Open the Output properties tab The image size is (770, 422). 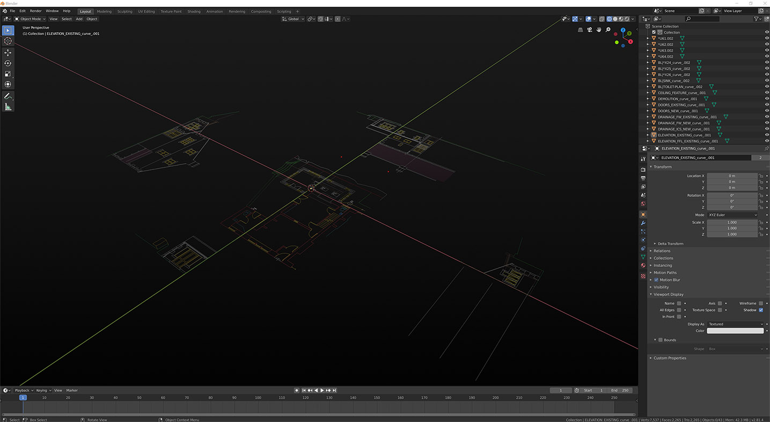coord(643,178)
